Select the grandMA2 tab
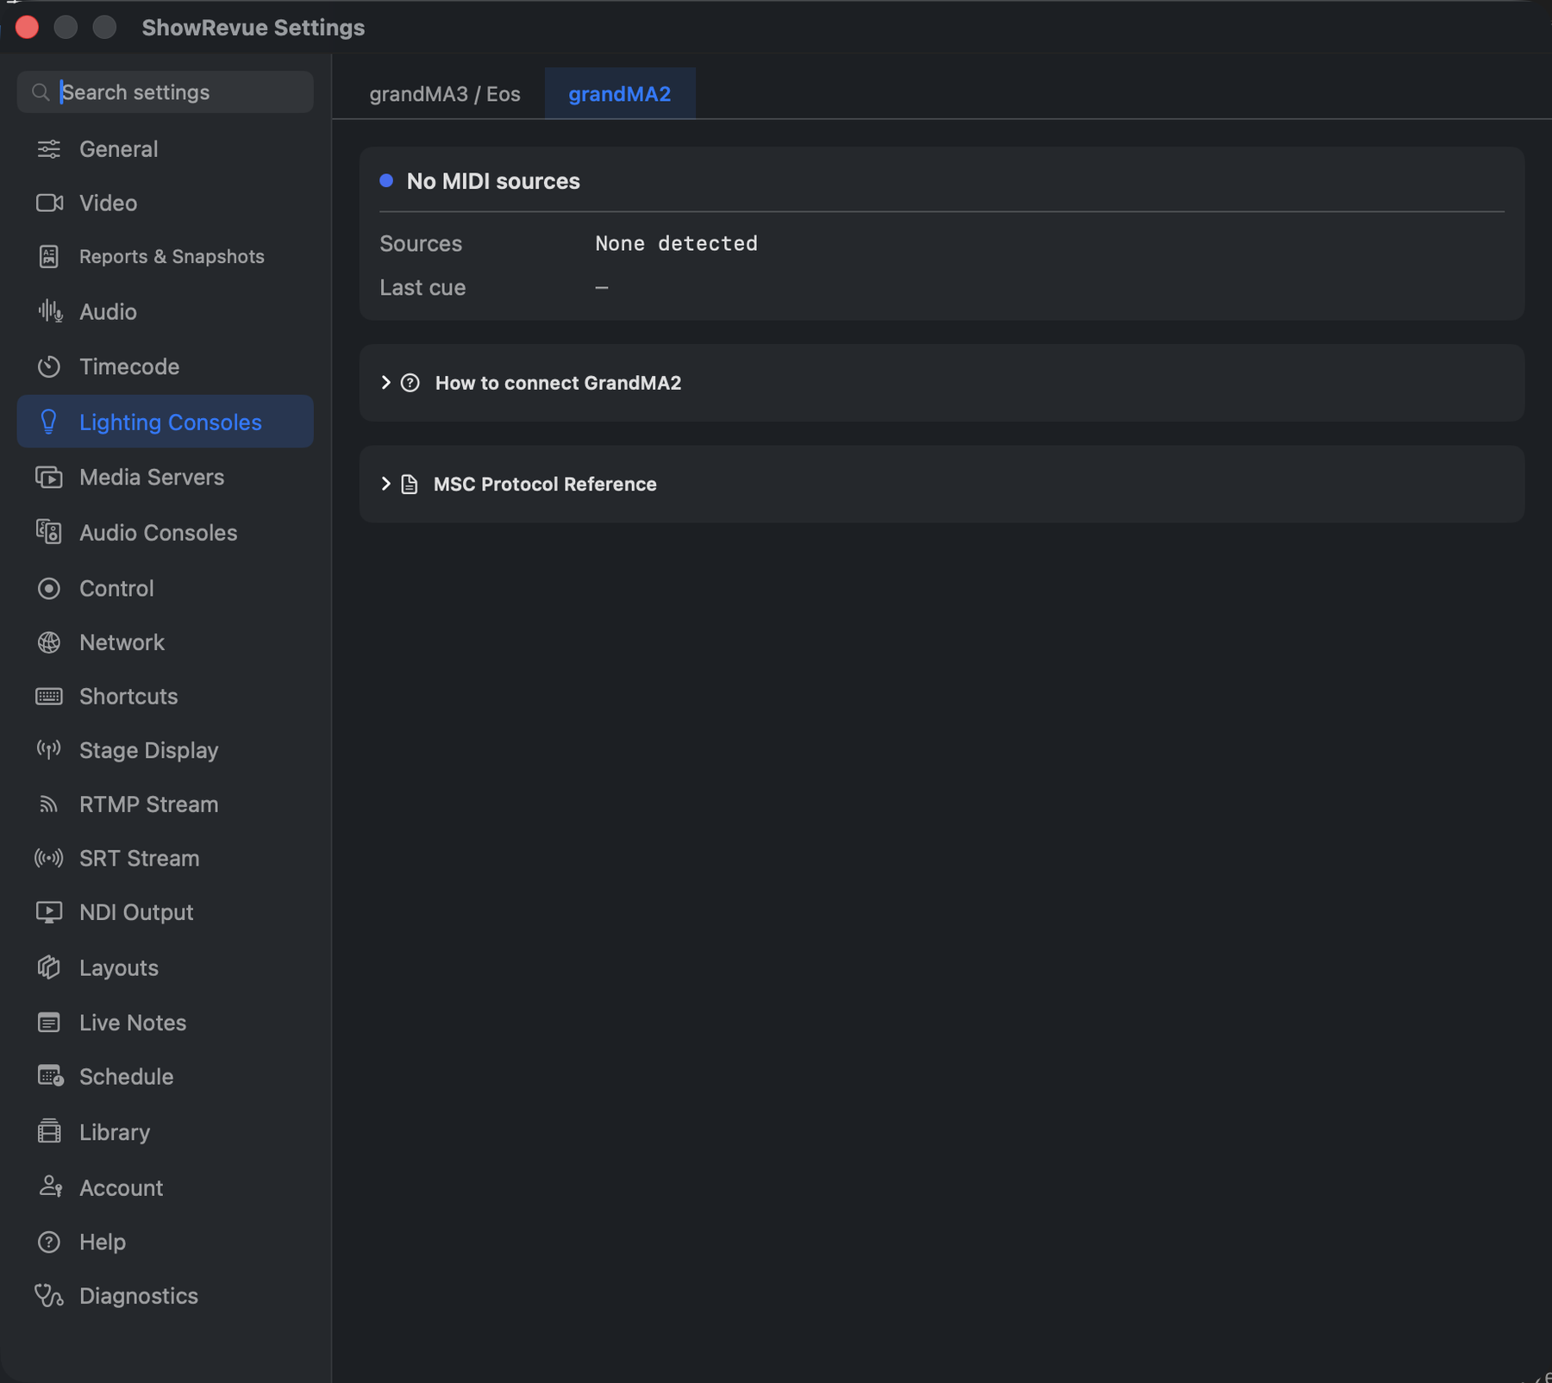The height and width of the screenshot is (1383, 1552). point(620,93)
